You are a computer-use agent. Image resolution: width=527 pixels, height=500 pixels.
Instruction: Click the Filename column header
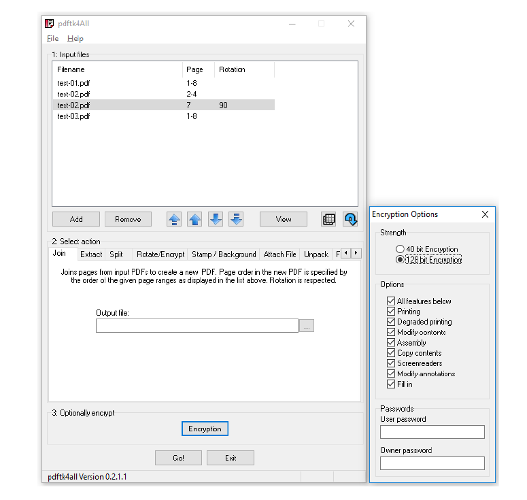pos(118,69)
